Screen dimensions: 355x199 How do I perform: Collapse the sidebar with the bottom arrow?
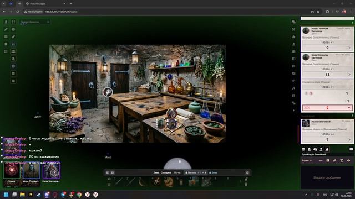coord(293,111)
